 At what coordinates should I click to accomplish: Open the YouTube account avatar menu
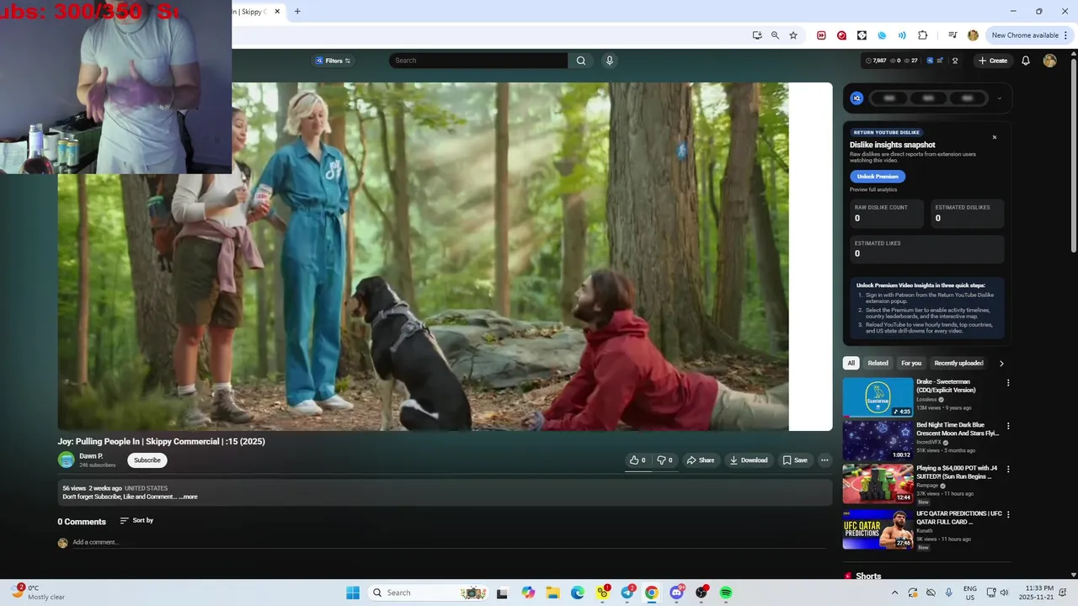point(1049,61)
